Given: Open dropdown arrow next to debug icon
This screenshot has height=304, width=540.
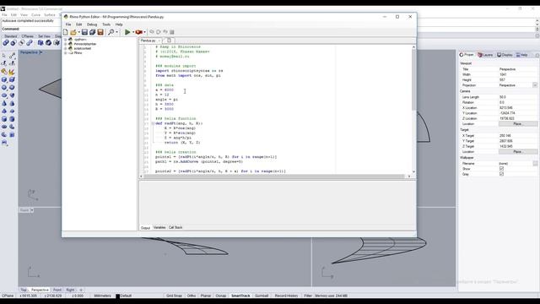Looking at the screenshot, I should coord(144,32).
